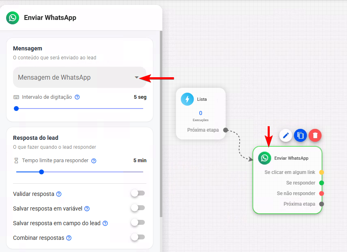
Task: Click 'O que fazer quando o lead responder' text
Action: click(x=55, y=147)
